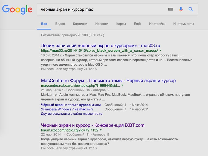This screenshot has height=156, width=208.
Task: Click the blue magnifying glass search icon
Action: point(191,9)
